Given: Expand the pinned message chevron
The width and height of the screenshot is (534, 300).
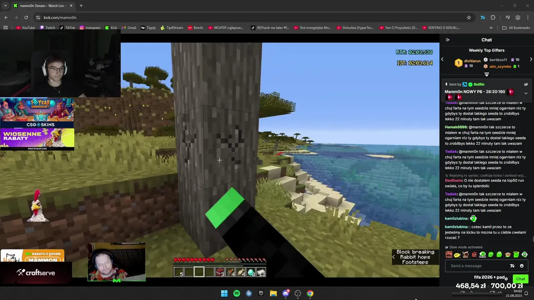Looking at the screenshot, I should pyautogui.click(x=526, y=93).
